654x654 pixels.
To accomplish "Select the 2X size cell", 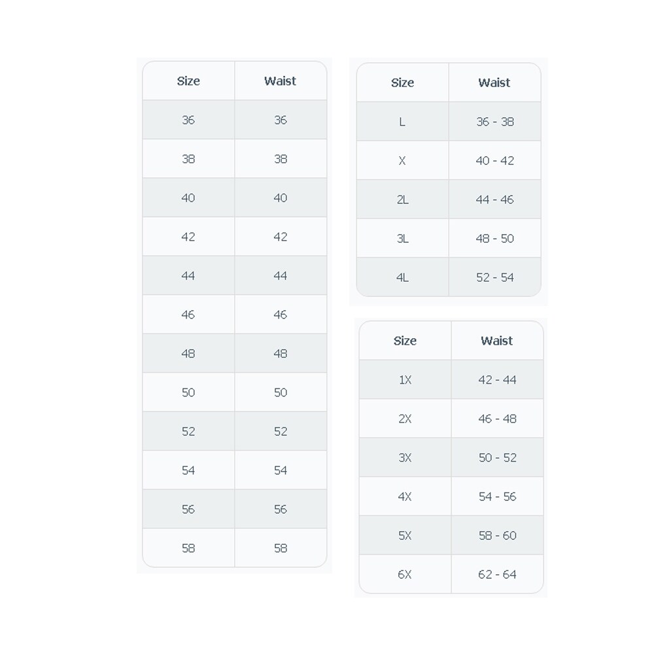I will click(x=405, y=419).
